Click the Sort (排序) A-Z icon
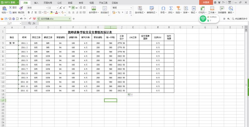249x127 pixels. 186,8
